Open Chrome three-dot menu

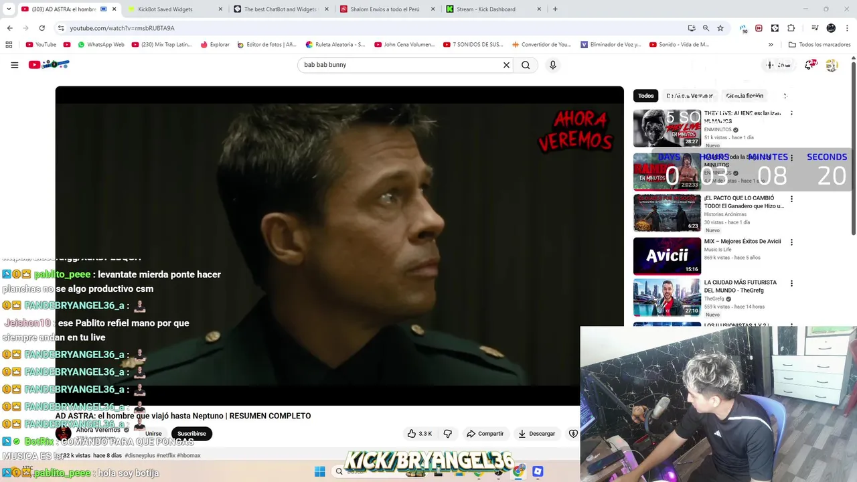tap(846, 28)
